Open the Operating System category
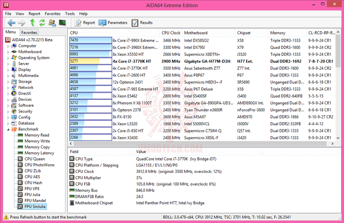 (34, 58)
